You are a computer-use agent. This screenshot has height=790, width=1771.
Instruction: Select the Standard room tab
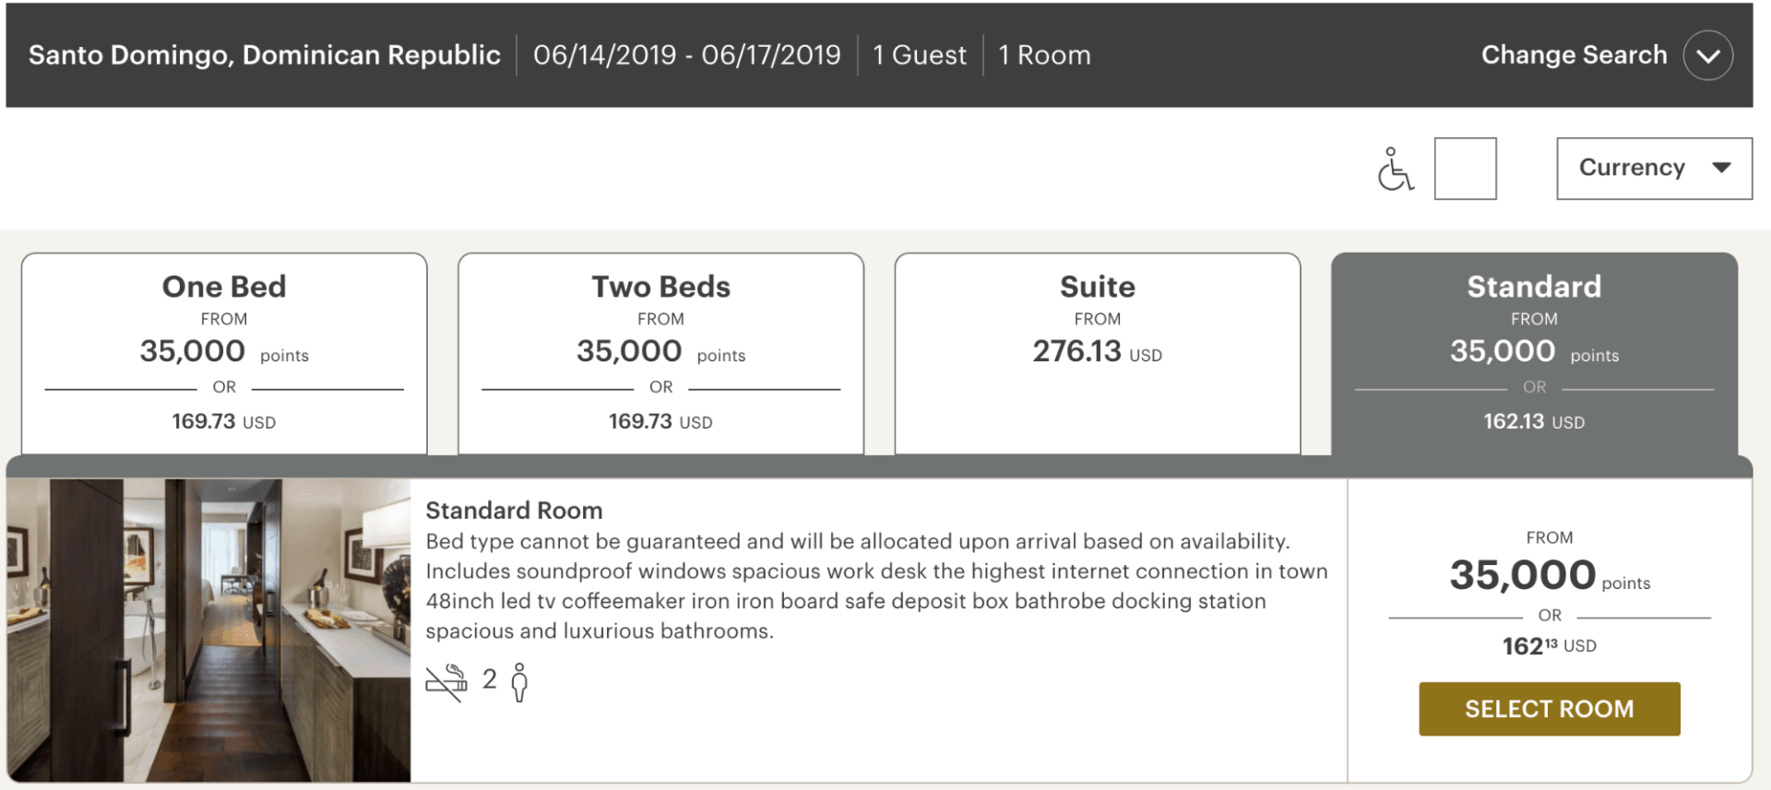[x=1534, y=354]
